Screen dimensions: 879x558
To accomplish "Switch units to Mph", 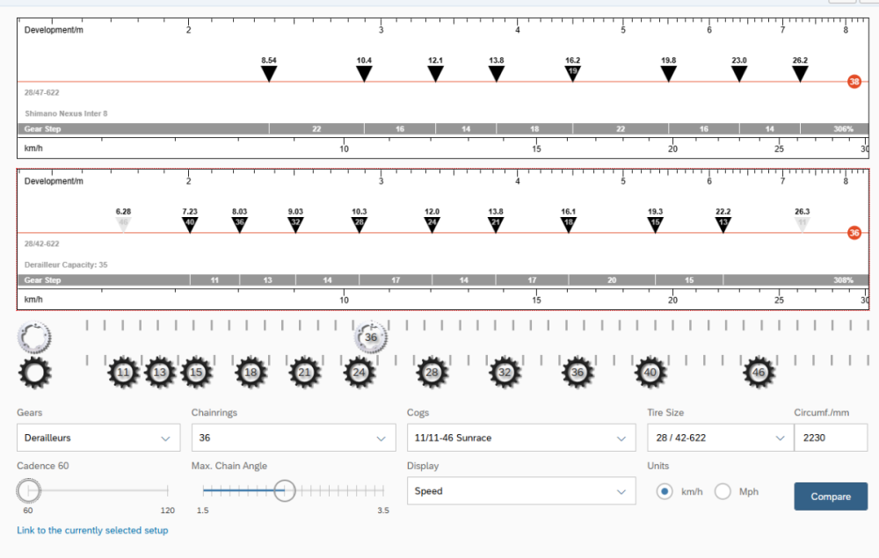I will click(723, 491).
